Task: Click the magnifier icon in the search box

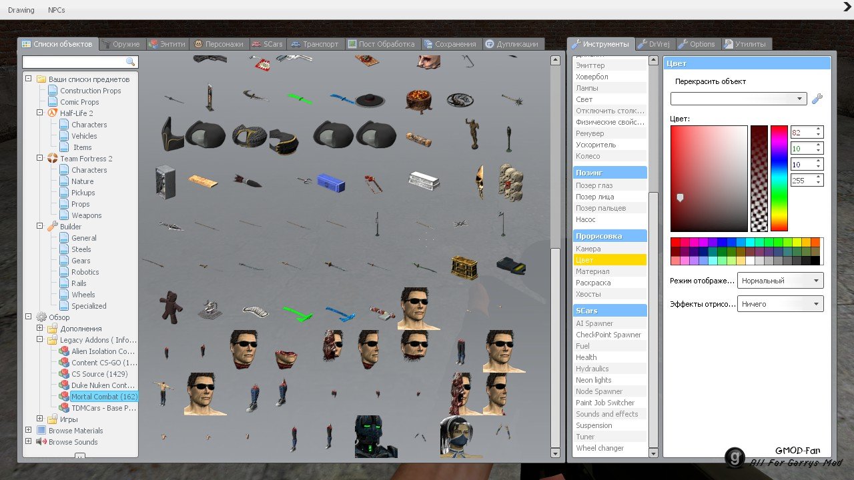Action: tap(130, 62)
